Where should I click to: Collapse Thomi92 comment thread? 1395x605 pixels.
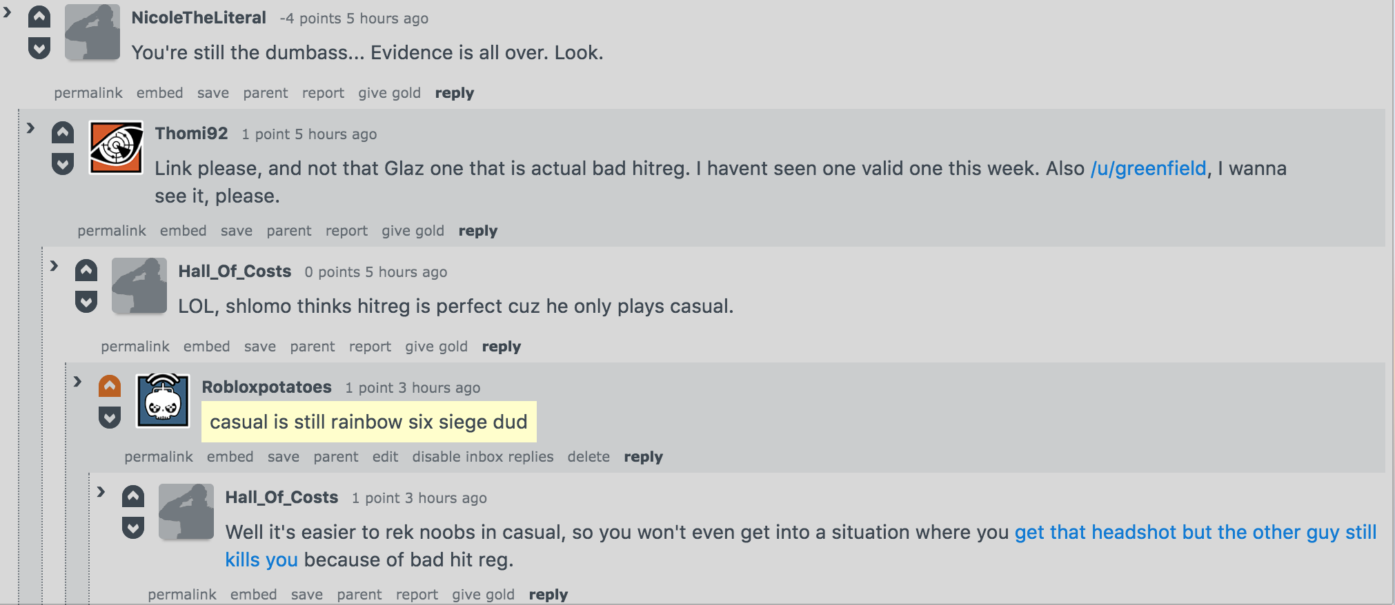[30, 128]
